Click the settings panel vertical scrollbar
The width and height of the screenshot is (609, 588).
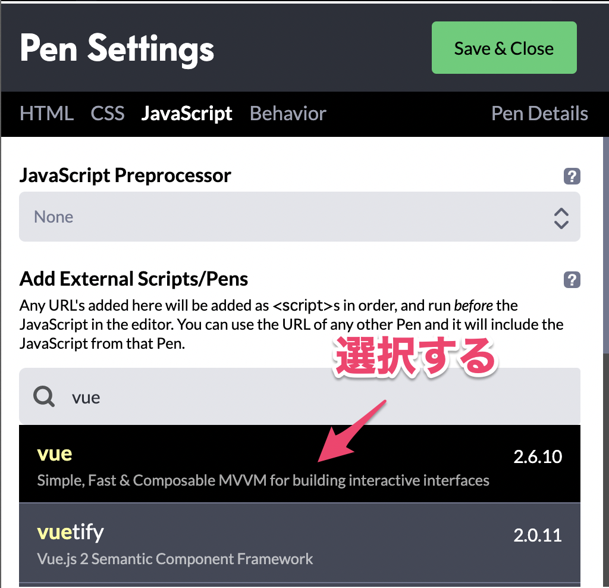pos(605,244)
